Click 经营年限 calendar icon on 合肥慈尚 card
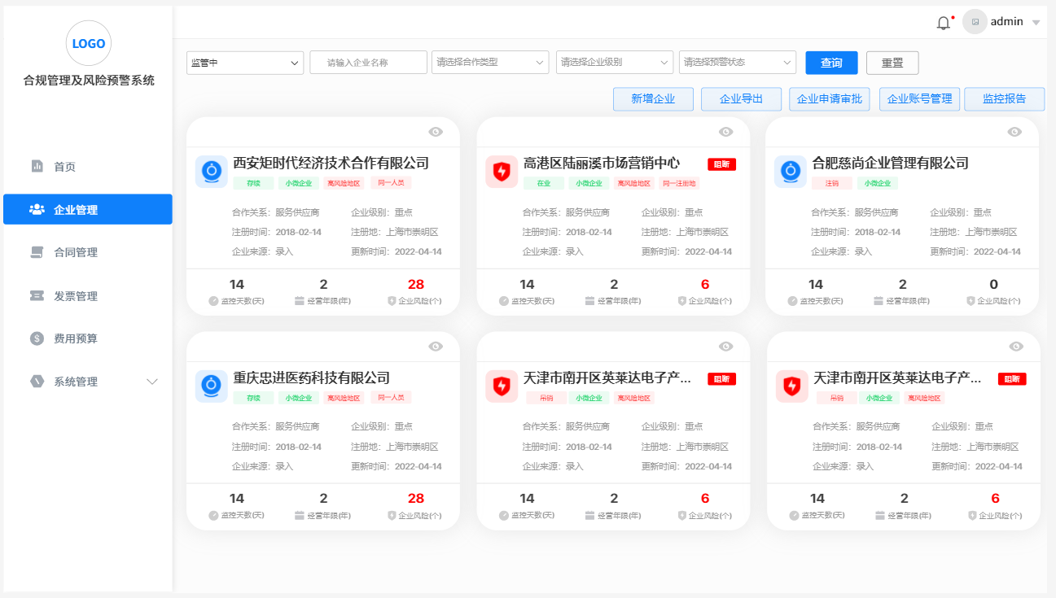The height and width of the screenshot is (598, 1056). [879, 301]
